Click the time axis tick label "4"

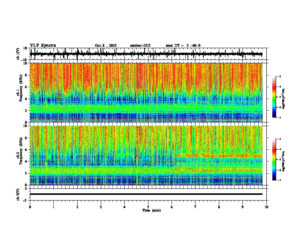[x=125, y=207]
